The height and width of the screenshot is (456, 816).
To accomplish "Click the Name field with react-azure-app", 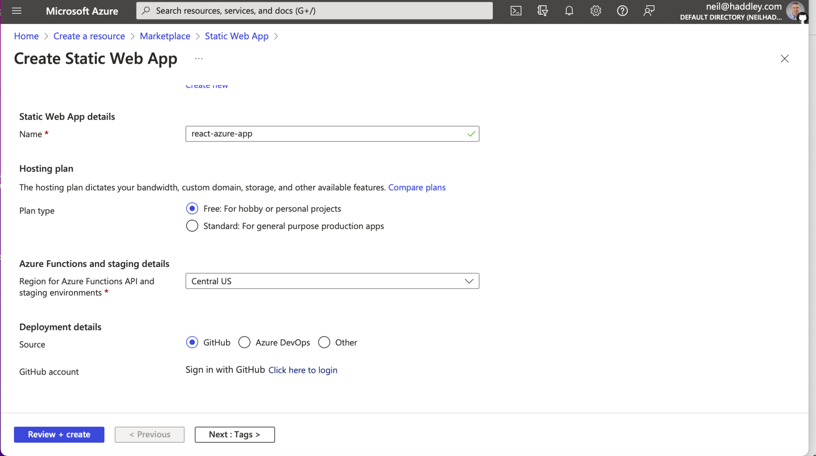I will (x=327, y=134).
